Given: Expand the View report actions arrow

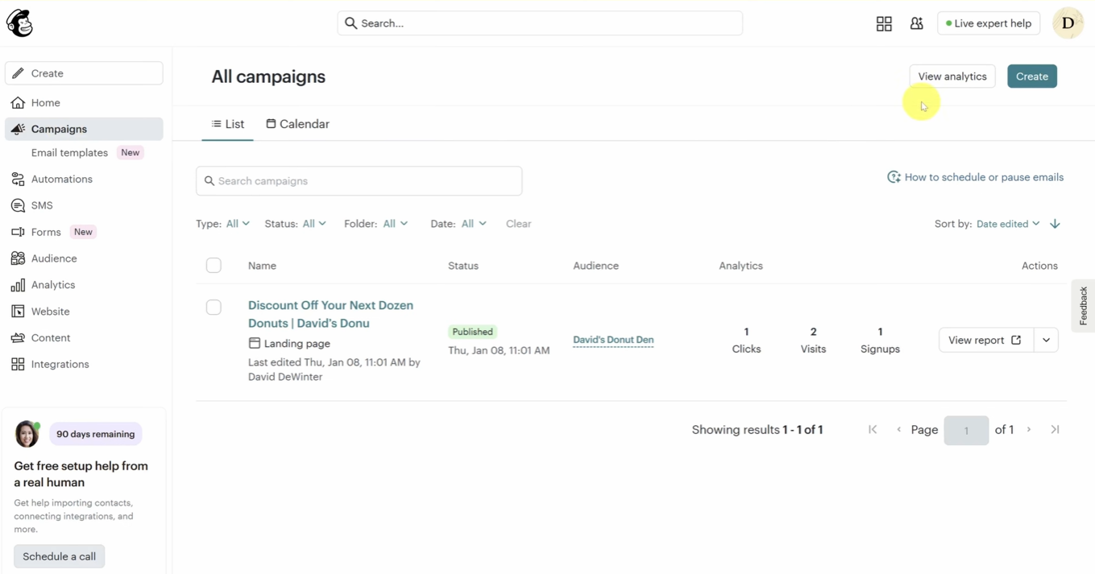Looking at the screenshot, I should click(x=1046, y=340).
